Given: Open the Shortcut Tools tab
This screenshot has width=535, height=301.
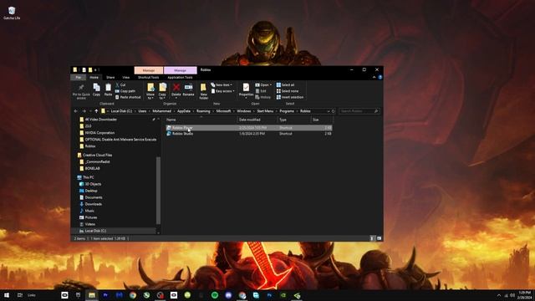Looking at the screenshot, I should [x=149, y=78].
